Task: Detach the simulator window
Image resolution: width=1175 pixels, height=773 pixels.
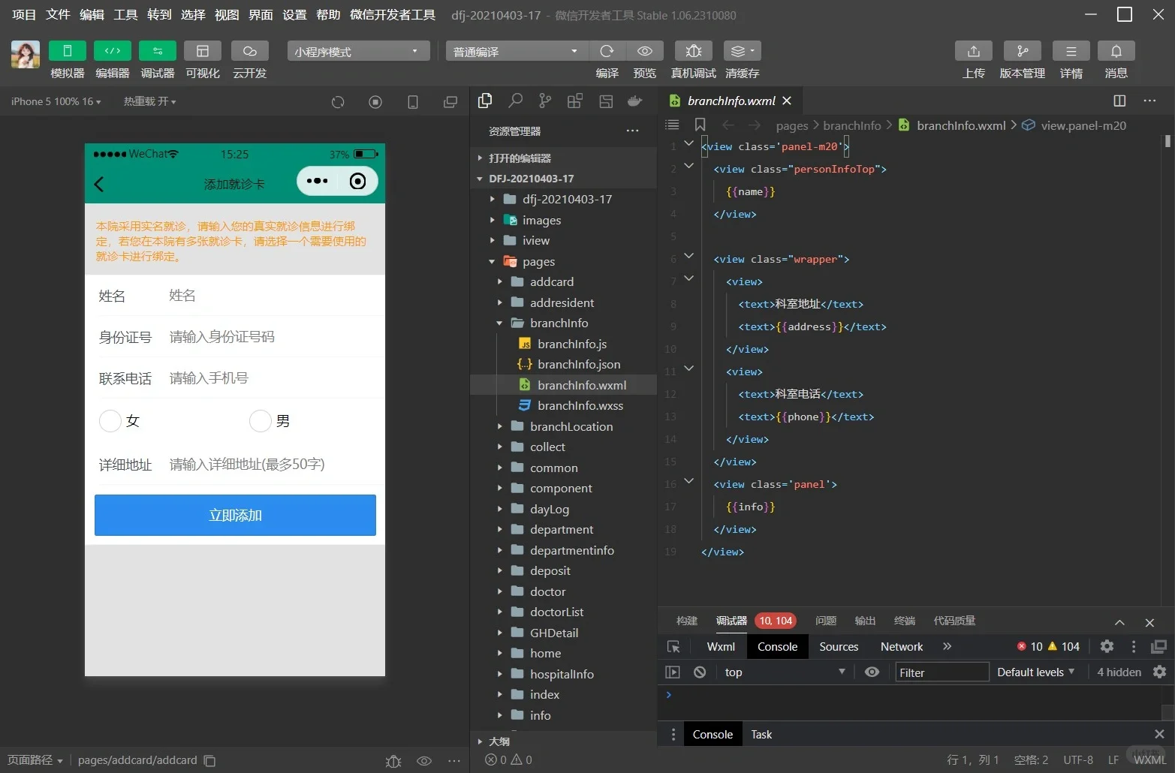Action: click(x=450, y=102)
